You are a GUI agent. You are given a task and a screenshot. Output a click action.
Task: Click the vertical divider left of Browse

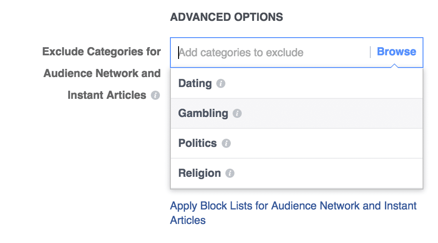coord(370,52)
